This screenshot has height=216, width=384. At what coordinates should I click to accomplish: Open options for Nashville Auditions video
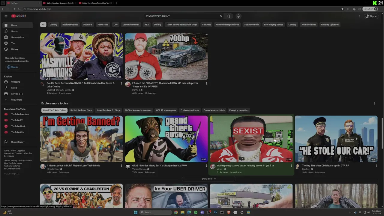point(121,83)
